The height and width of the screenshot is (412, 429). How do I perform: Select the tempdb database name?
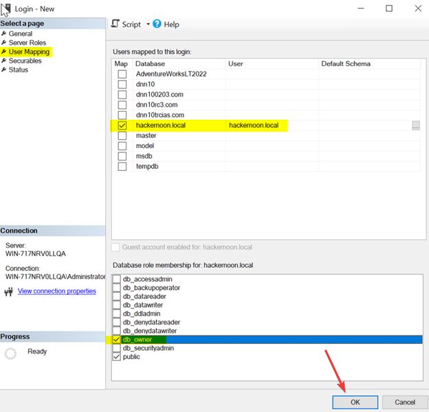coord(147,167)
